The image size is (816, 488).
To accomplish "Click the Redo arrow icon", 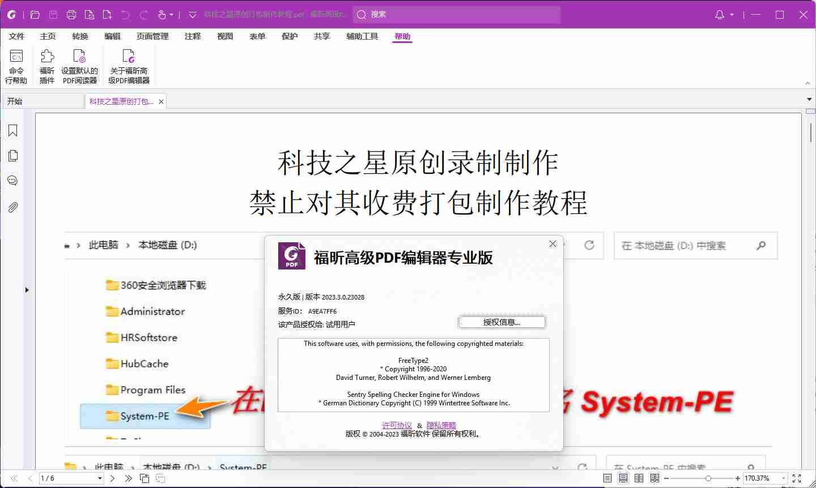I will point(144,15).
